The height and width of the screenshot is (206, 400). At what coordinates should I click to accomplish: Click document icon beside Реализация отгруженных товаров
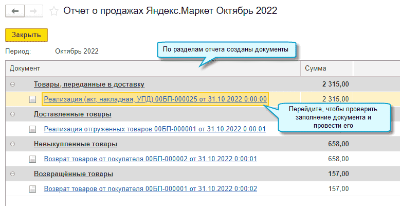pos(33,129)
